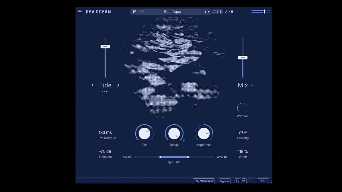Open the history list icon
Image resolution: width=342 pixels, height=192 pixels.
[244, 181]
